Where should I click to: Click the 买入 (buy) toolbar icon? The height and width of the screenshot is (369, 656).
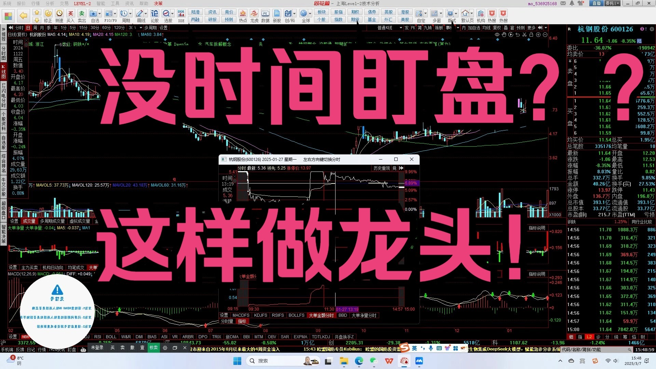tap(70, 14)
